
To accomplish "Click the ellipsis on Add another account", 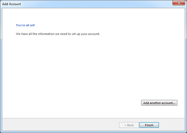I will click(174, 104).
